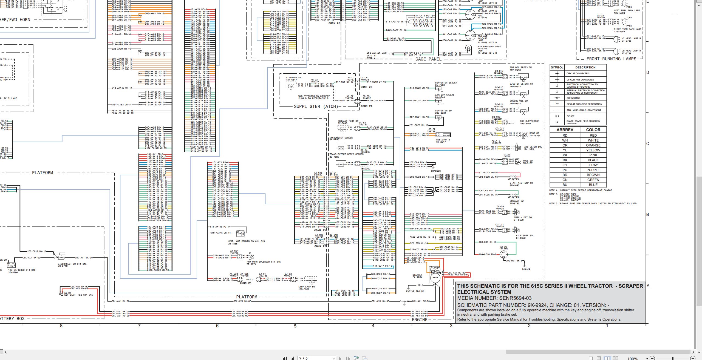Click the "GAGE PANEL" label
Viewport: 702px width, 360px height.
[428, 59]
